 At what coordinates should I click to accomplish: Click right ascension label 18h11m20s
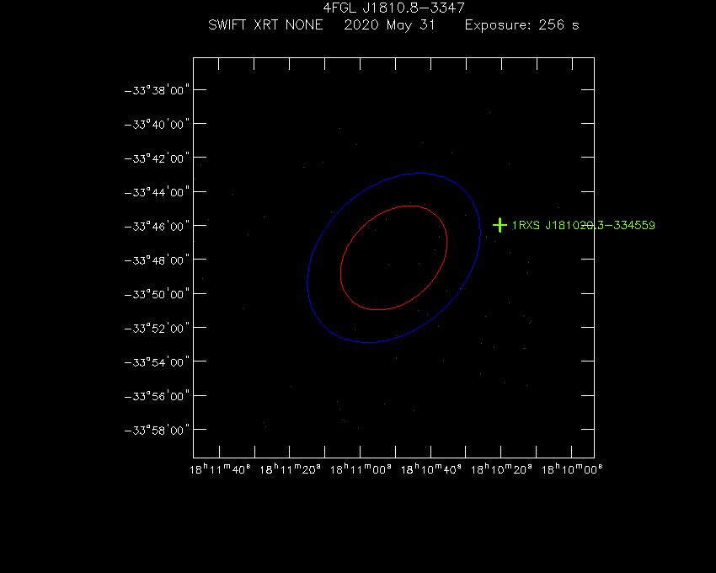click(291, 469)
